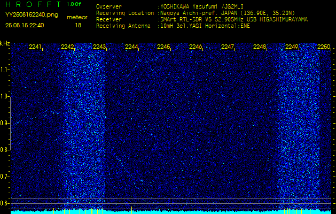Click the 0.7 kHz frequency label
The image size is (336, 214).
(x=4, y=177)
